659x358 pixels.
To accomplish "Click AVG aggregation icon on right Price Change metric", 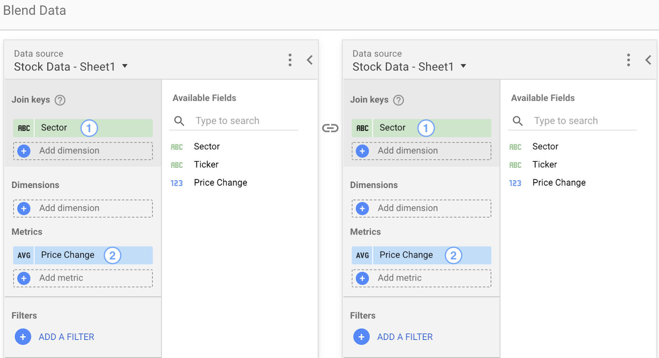I will [362, 255].
